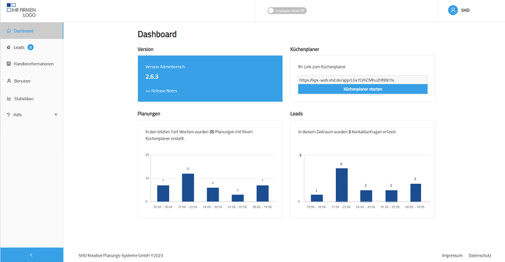505x262 pixels.
Task: Click the Benutzer person icon
Action: (x=8, y=81)
